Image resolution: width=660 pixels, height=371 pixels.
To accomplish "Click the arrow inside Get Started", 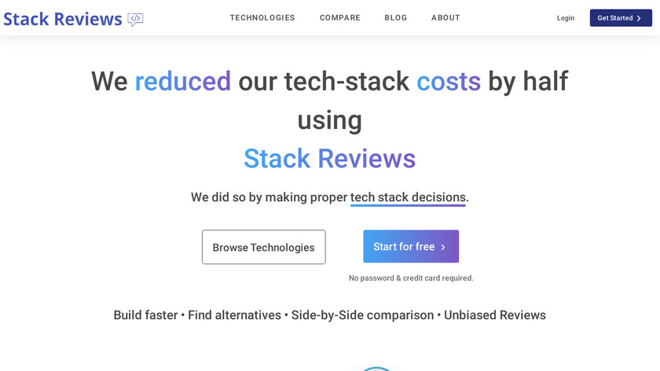I will (x=639, y=18).
